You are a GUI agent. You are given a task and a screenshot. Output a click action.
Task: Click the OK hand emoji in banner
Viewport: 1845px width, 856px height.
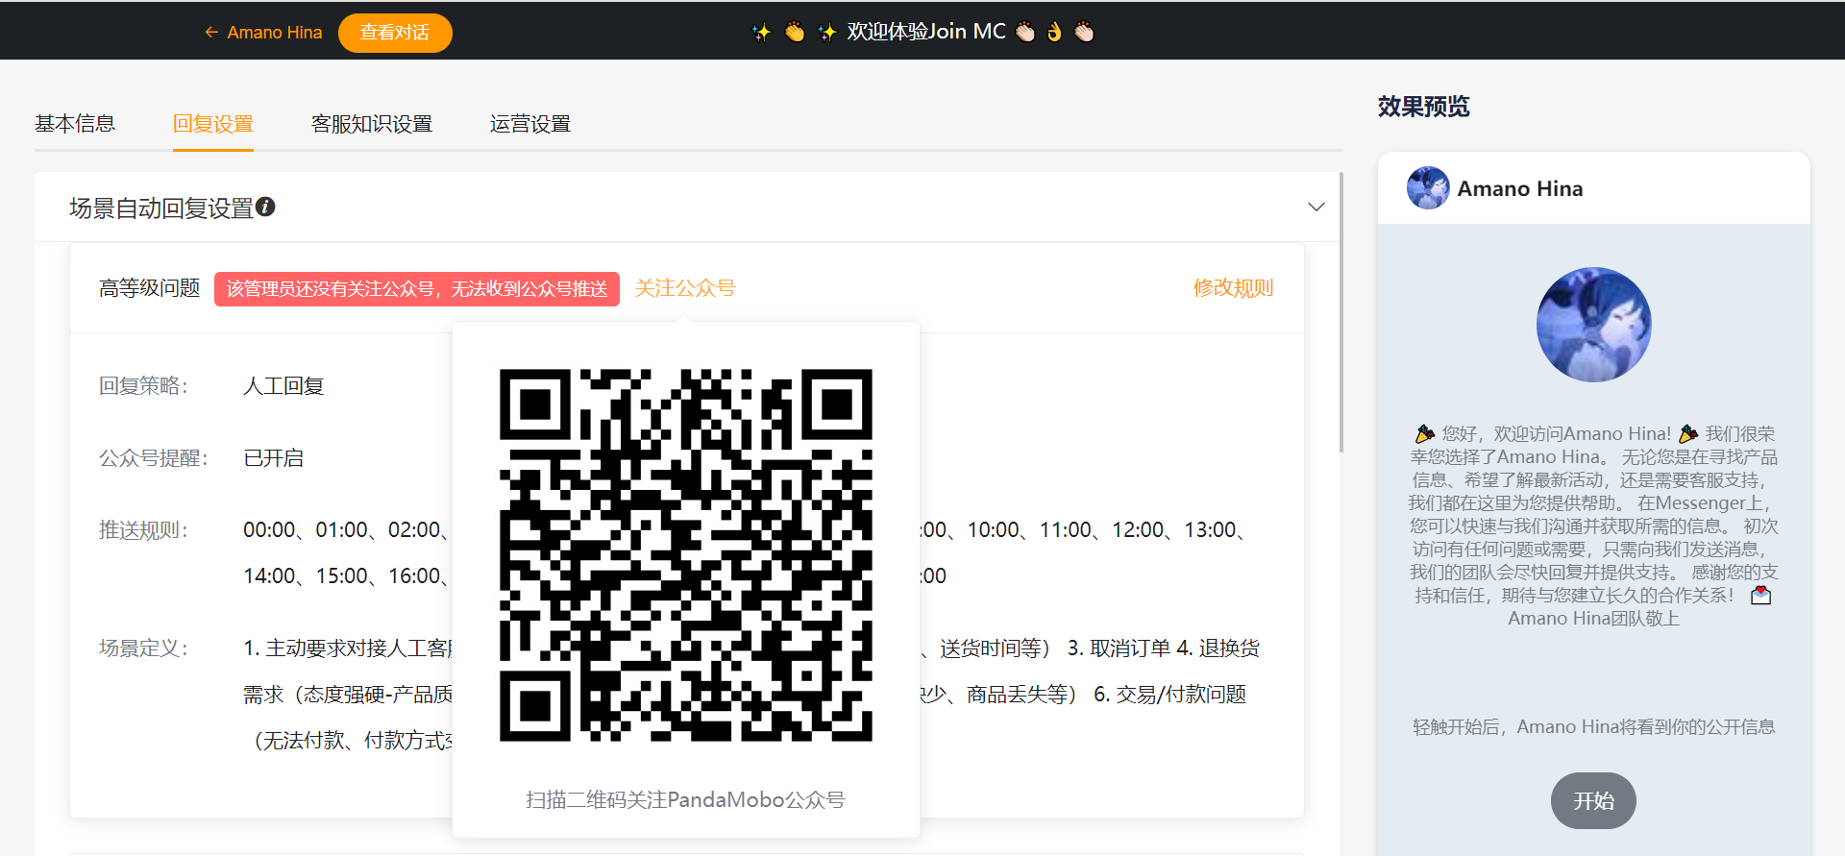[x=1054, y=33]
